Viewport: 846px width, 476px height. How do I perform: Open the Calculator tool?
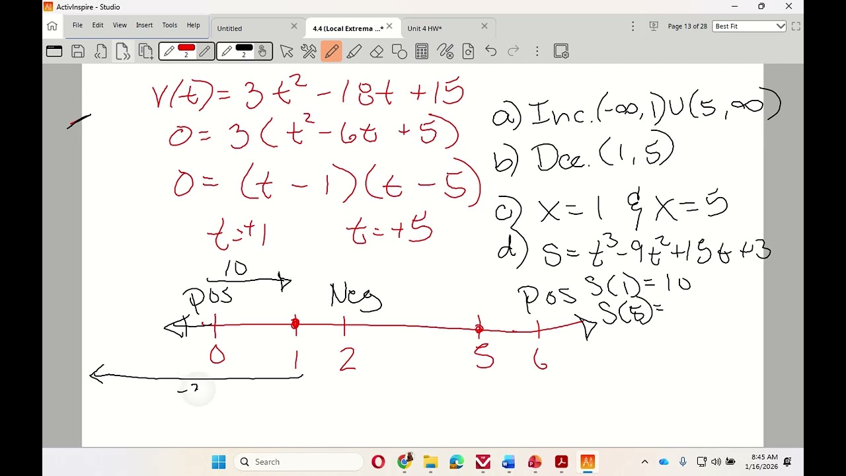pos(422,52)
